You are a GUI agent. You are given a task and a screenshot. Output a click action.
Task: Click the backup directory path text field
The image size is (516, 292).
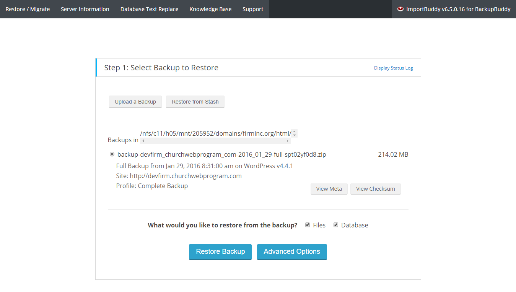pyautogui.click(x=216, y=133)
